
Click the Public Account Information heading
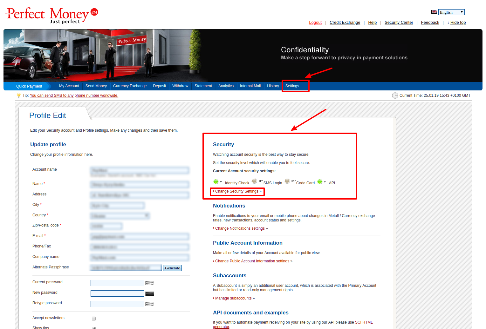[248, 243]
